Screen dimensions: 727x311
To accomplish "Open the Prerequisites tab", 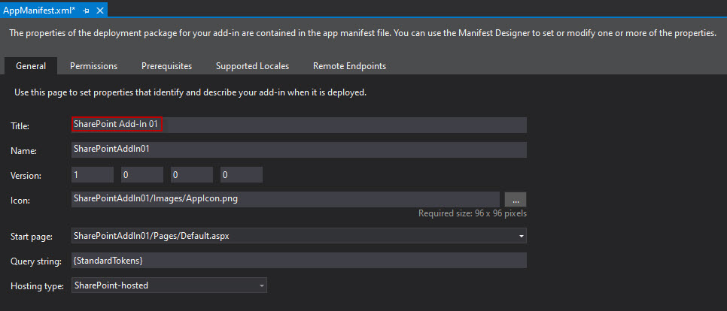I will click(x=166, y=66).
